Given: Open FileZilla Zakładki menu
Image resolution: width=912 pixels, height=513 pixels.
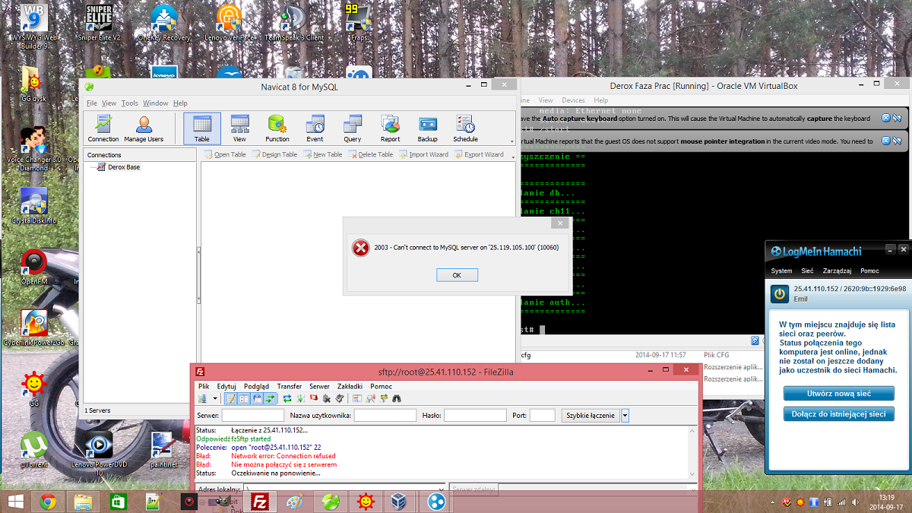Looking at the screenshot, I should pos(350,386).
